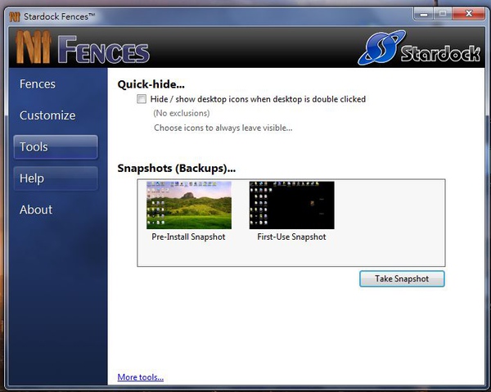
Task: Switch to the Customize section
Action: pyautogui.click(x=47, y=115)
